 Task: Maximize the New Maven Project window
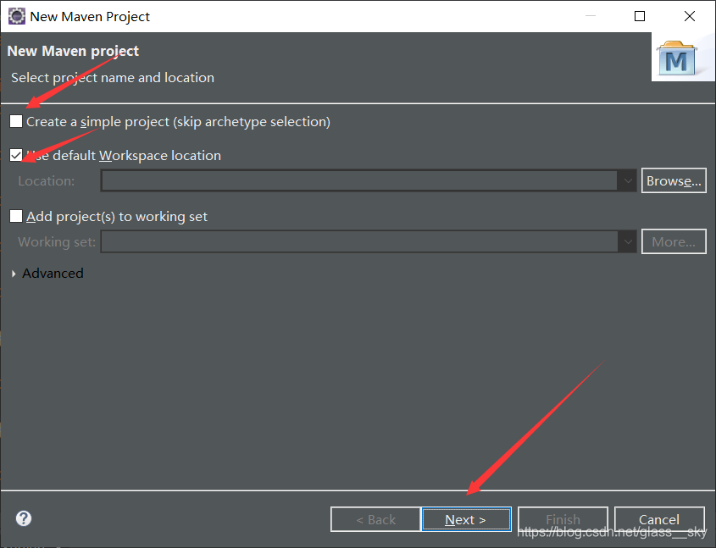(640, 16)
